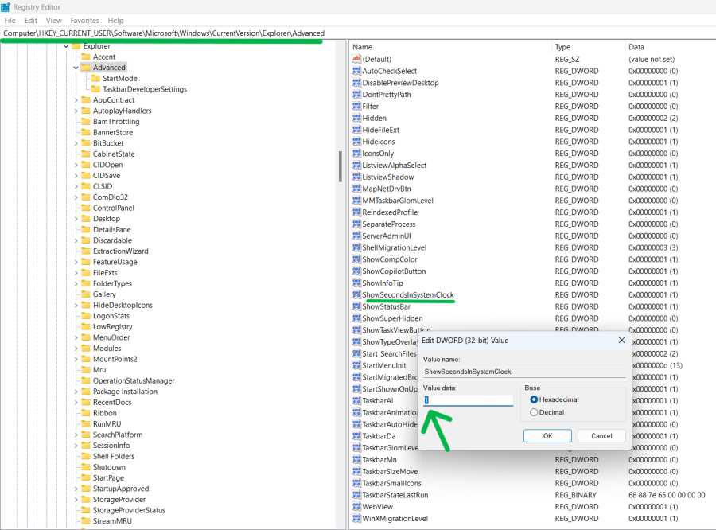Select the TaskbarMn value name
The height and width of the screenshot is (530, 716).
[x=379, y=460]
